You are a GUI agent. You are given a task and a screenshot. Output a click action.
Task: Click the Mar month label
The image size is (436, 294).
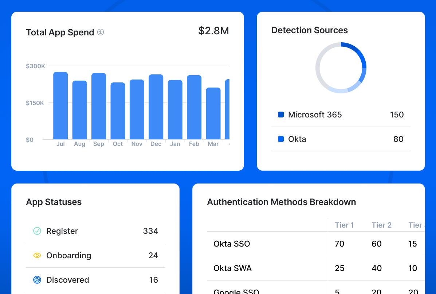tap(213, 144)
